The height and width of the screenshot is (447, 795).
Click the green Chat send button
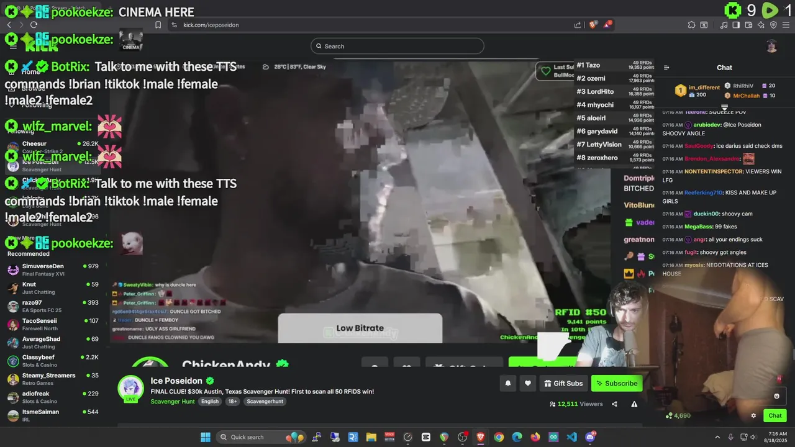coord(775,416)
